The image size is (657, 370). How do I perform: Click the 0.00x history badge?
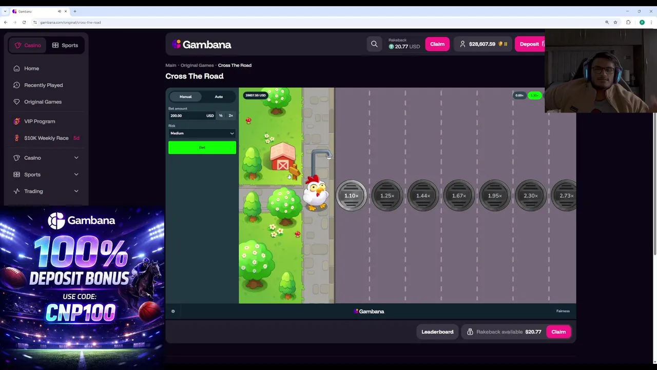coord(519,96)
